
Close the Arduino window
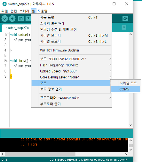[x=127, y=4]
